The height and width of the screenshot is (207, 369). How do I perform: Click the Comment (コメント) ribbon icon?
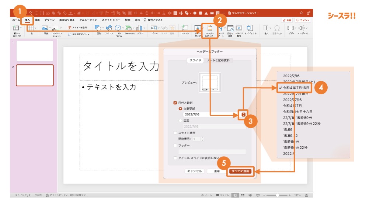[x=185, y=28]
